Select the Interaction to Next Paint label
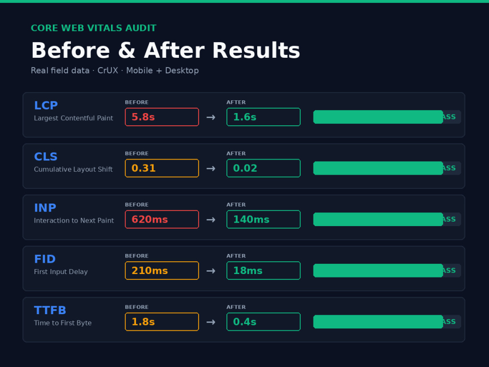 point(74,221)
